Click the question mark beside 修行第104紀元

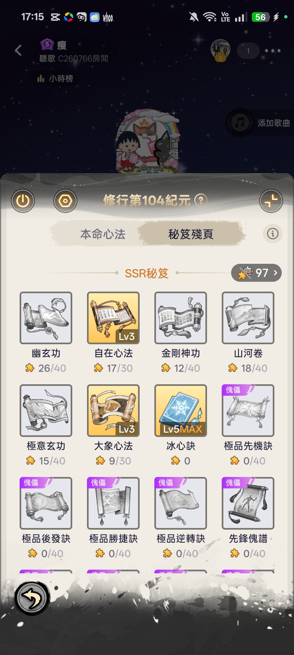coord(200,200)
